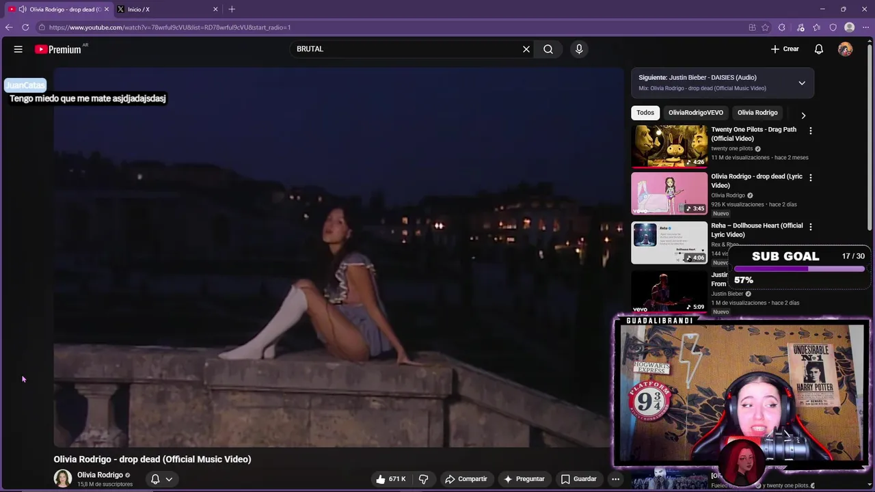Toggle subscription notification bell

(x=155, y=479)
